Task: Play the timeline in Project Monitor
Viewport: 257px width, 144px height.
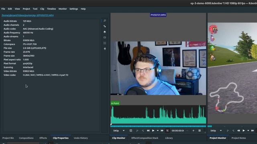Action: [x=244, y=131]
